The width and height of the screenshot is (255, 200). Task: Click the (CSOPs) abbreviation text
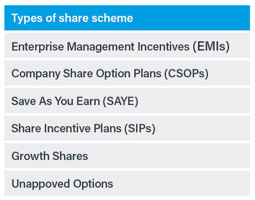coord(186,74)
